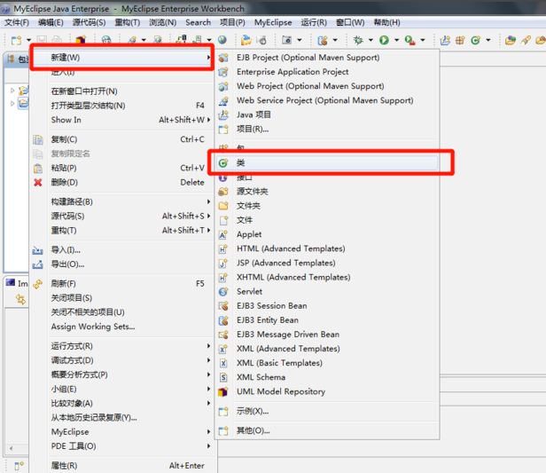Click the green Run toolbar icon

[384, 41]
